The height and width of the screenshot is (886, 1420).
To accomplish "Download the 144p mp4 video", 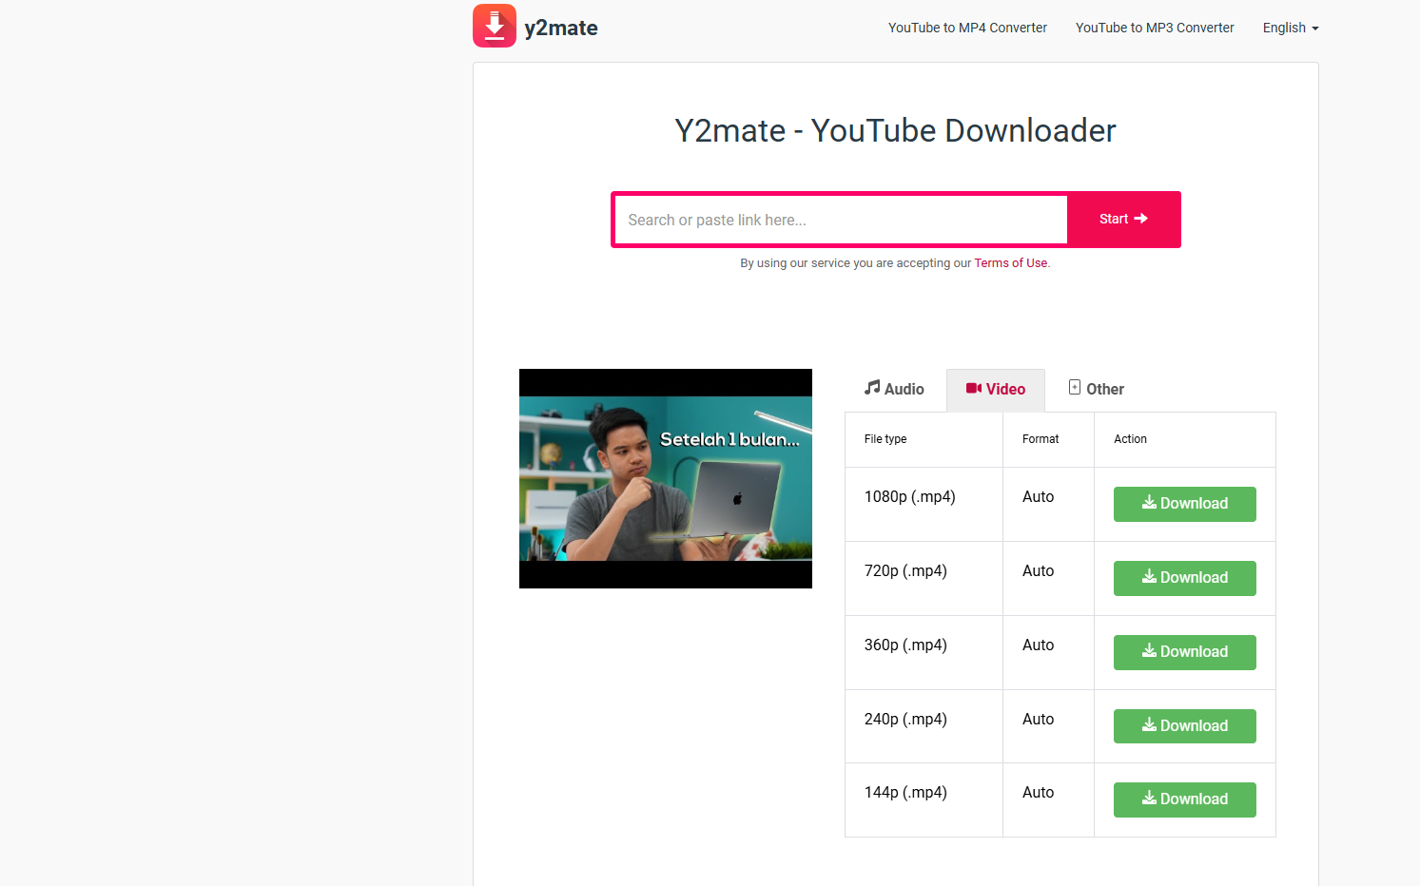I will pos(1184,799).
